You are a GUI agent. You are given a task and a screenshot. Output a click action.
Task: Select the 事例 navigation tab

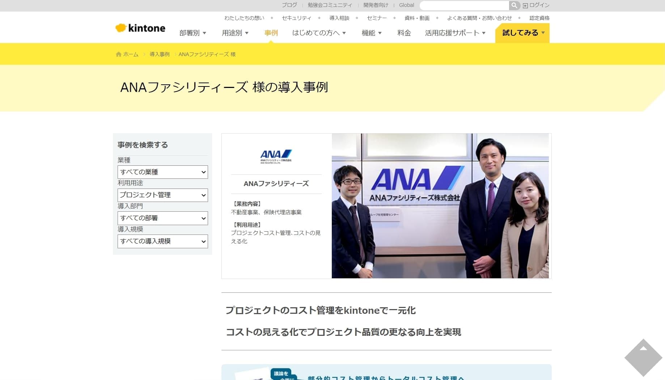pyautogui.click(x=271, y=33)
